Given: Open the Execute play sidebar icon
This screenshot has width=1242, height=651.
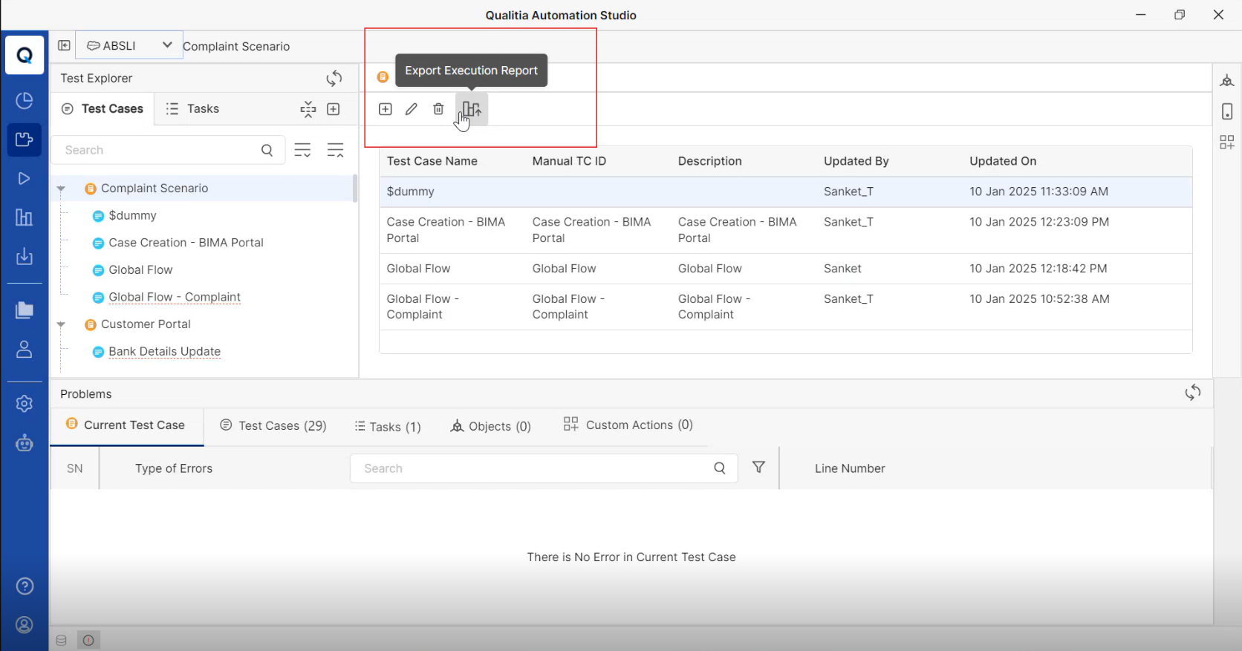Looking at the screenshot, I should tap(25, 178).
